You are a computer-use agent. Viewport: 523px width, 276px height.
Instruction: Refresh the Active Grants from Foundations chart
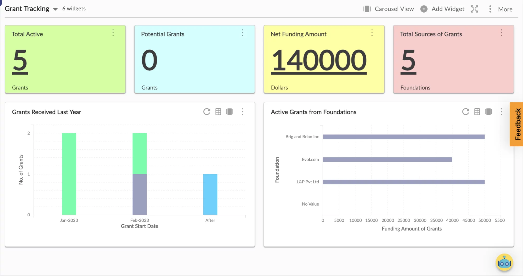pos(465,112)
